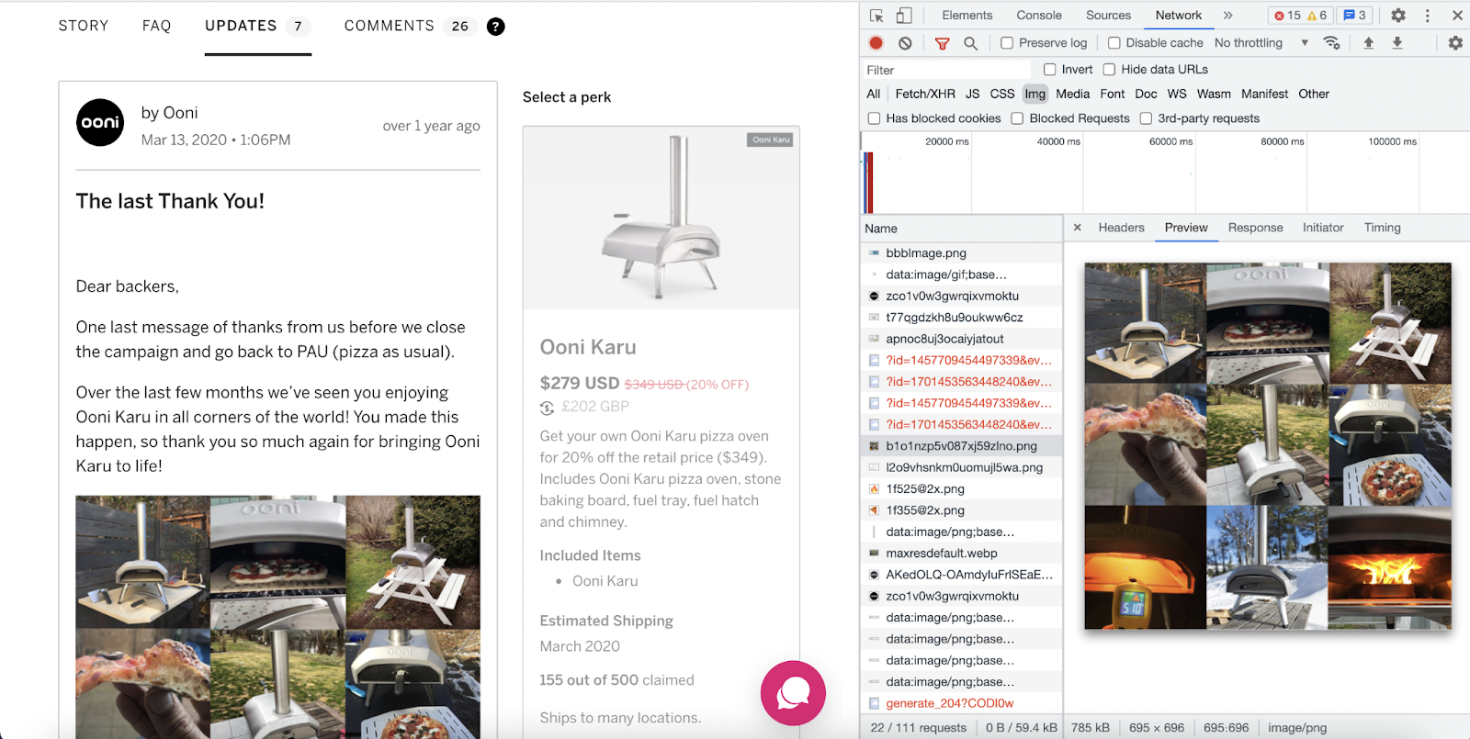Open the STORY tab on the campaign page
The height and width of the screenshot is (739, 1470).
(84, 26)
